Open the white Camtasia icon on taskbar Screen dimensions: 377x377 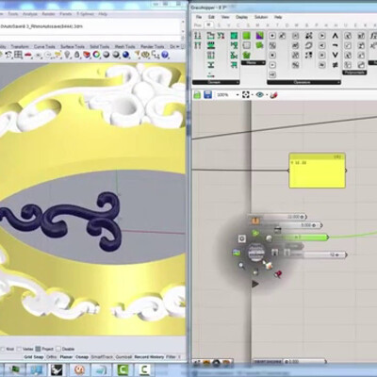coord(144,369)
